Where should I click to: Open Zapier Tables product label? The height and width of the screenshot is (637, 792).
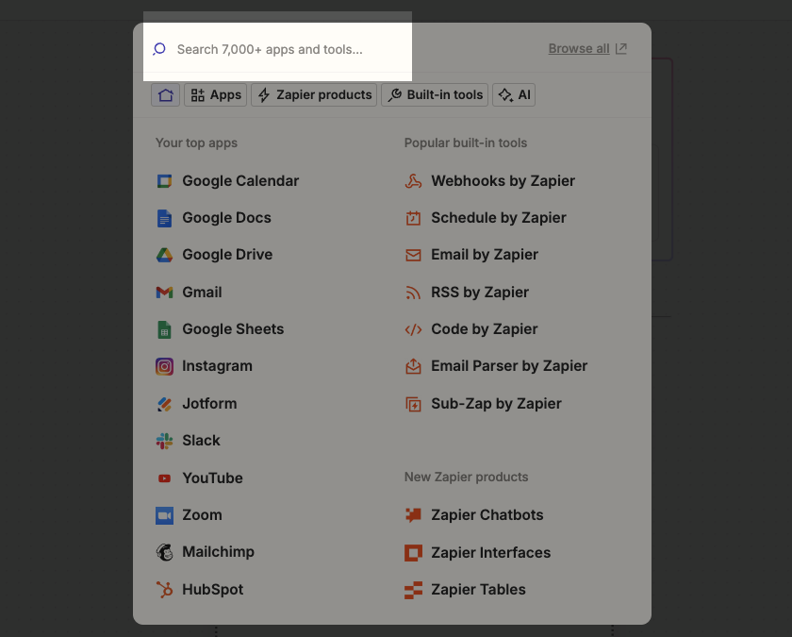point(478,590)
